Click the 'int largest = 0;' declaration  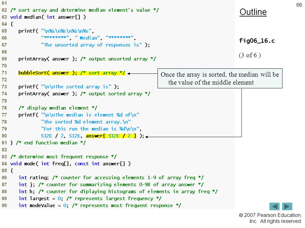[41, 199]
